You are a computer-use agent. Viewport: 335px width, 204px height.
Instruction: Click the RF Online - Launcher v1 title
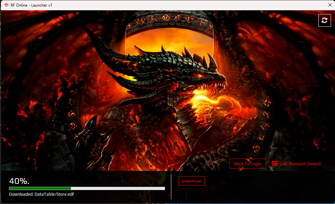[31, 5]
